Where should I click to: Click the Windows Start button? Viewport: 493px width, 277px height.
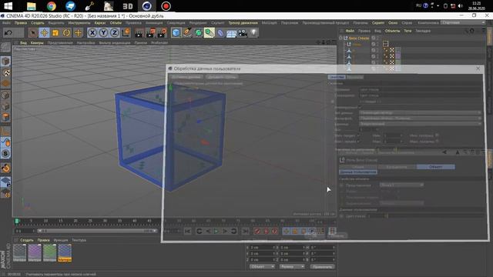point(8,6)
